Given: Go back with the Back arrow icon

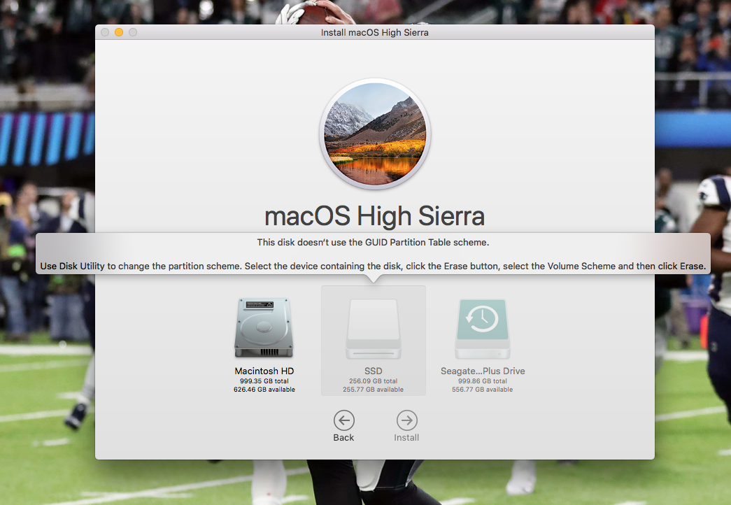Looking at the screenshot, I should point(343,420).
